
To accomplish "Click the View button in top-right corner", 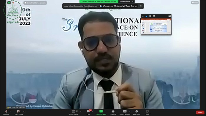I will [195, 2].
